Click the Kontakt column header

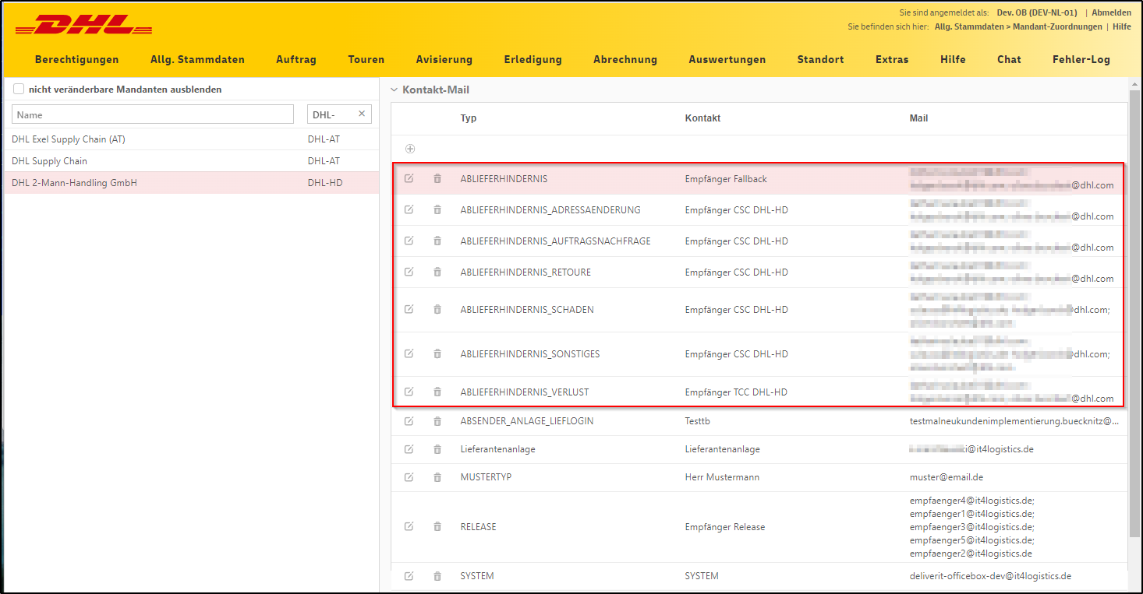(x=702, y=118)
